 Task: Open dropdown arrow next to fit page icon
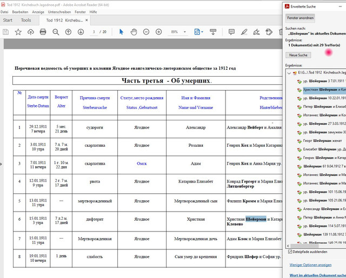point(202,32)
